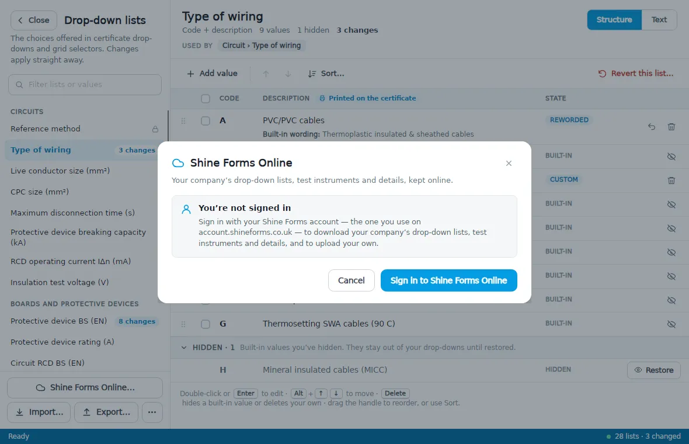Close the Shine Forms Online dialog with X

tap(509, 163)
